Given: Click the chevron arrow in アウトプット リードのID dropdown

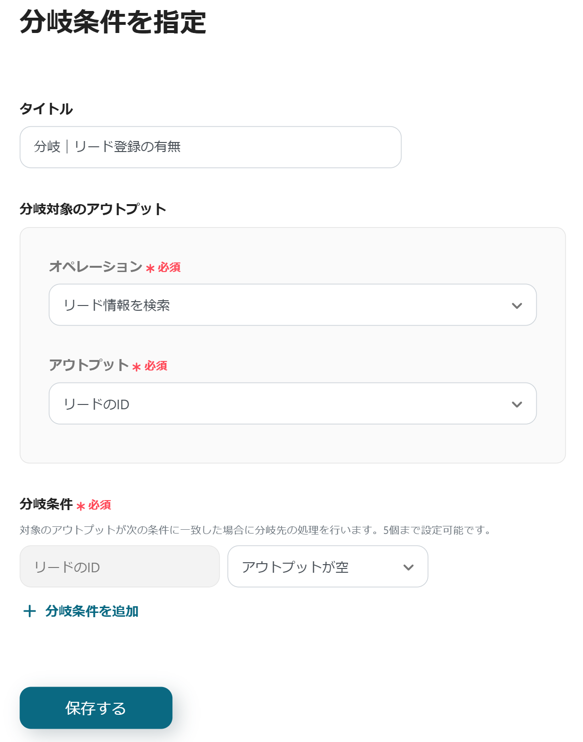Looking at the screenshot, I should pos(517,404).
